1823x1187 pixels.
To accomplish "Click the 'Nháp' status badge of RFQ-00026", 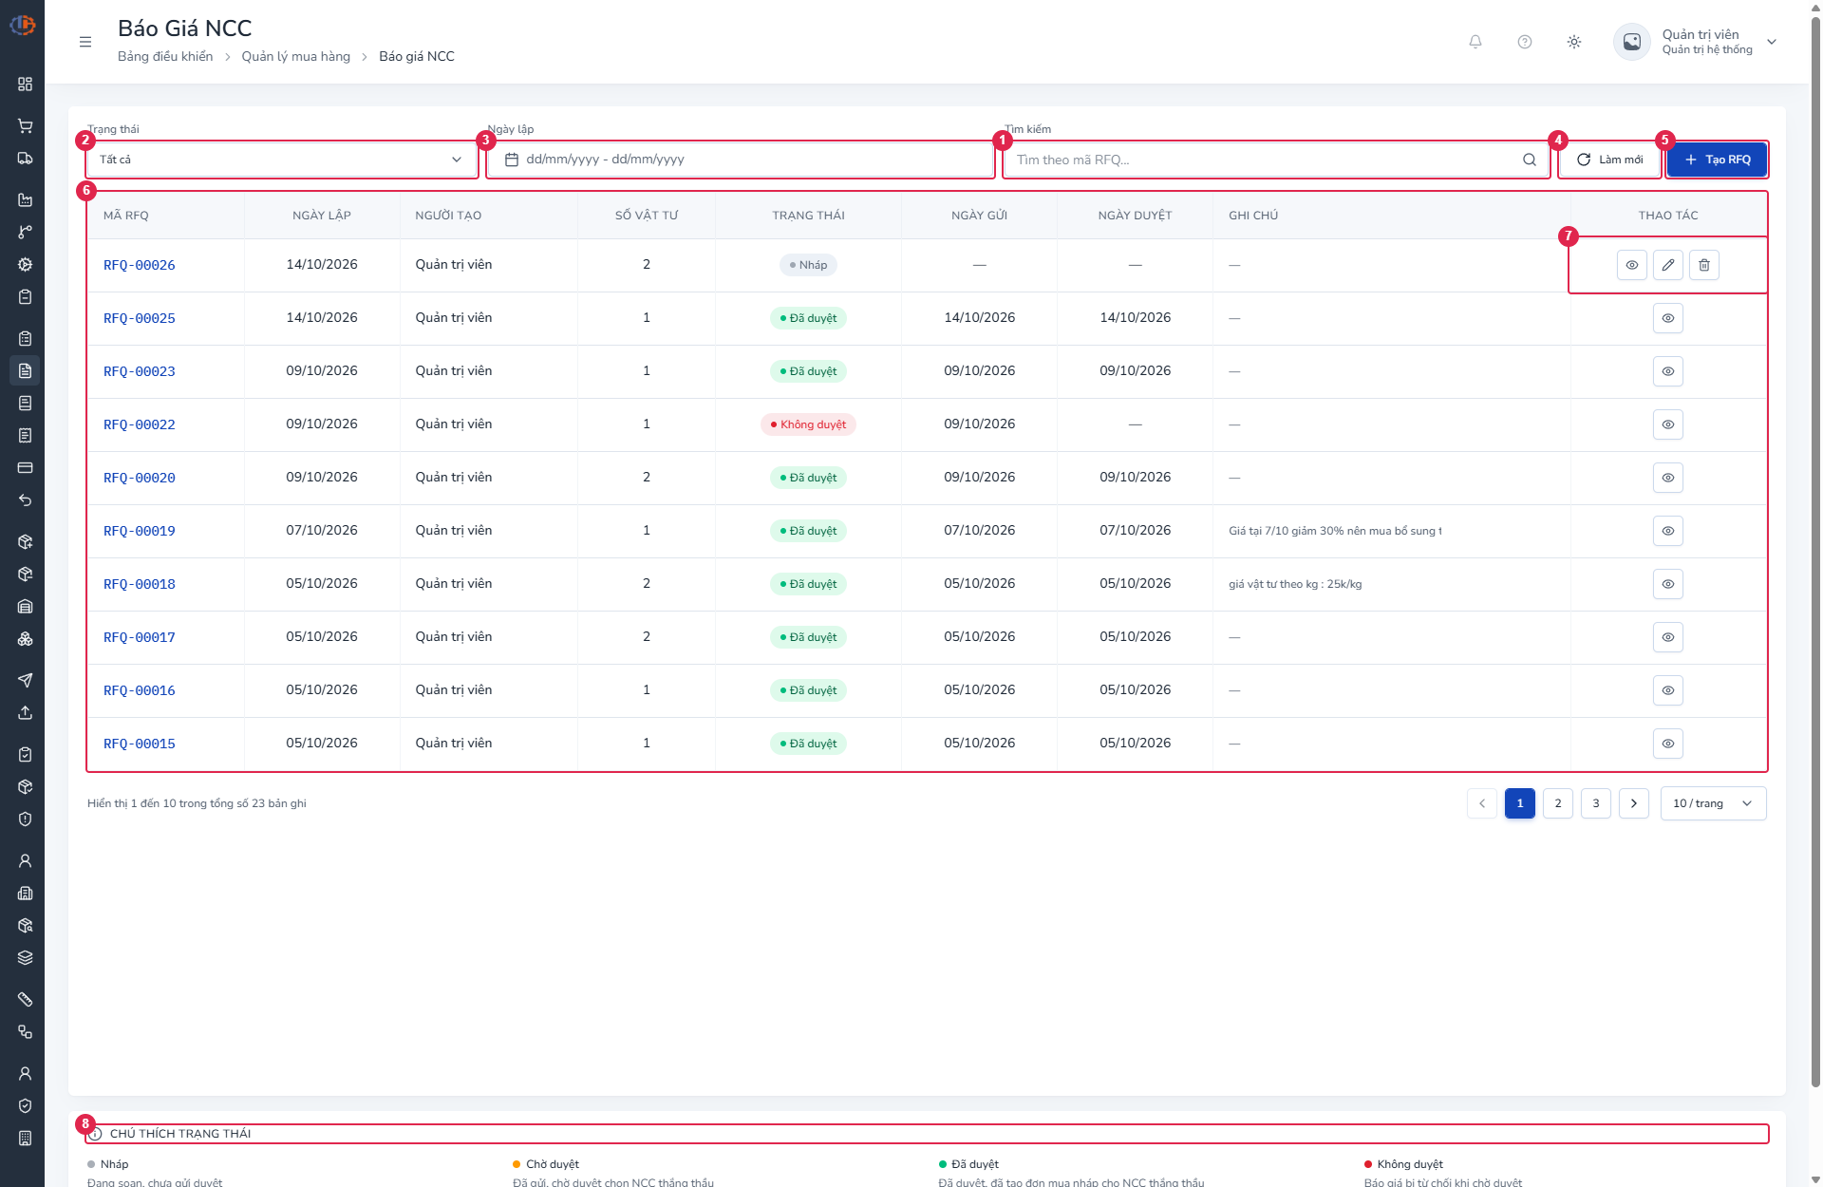I will tap(808, 265).
